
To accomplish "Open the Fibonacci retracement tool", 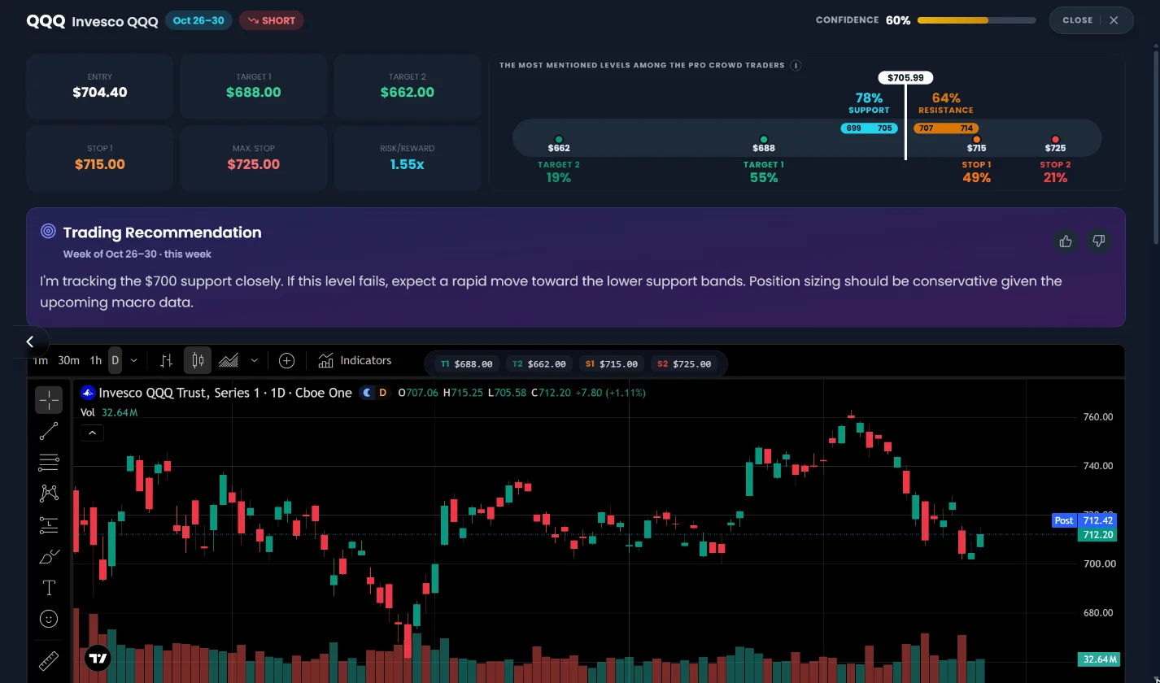I will coord(49,463).
